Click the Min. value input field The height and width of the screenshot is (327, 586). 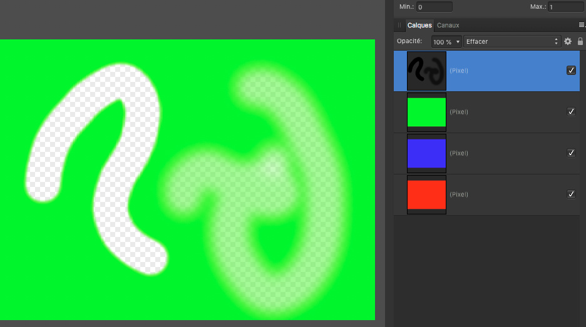pos(434,7)
